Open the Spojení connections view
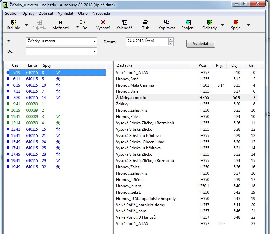The image size is (270, 234). coord(188,25)
